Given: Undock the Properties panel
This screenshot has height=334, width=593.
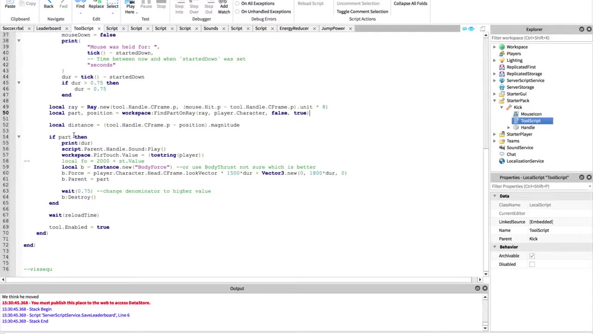Looking at the screenshot, I should pyautogui.click(x=581, y=177).
